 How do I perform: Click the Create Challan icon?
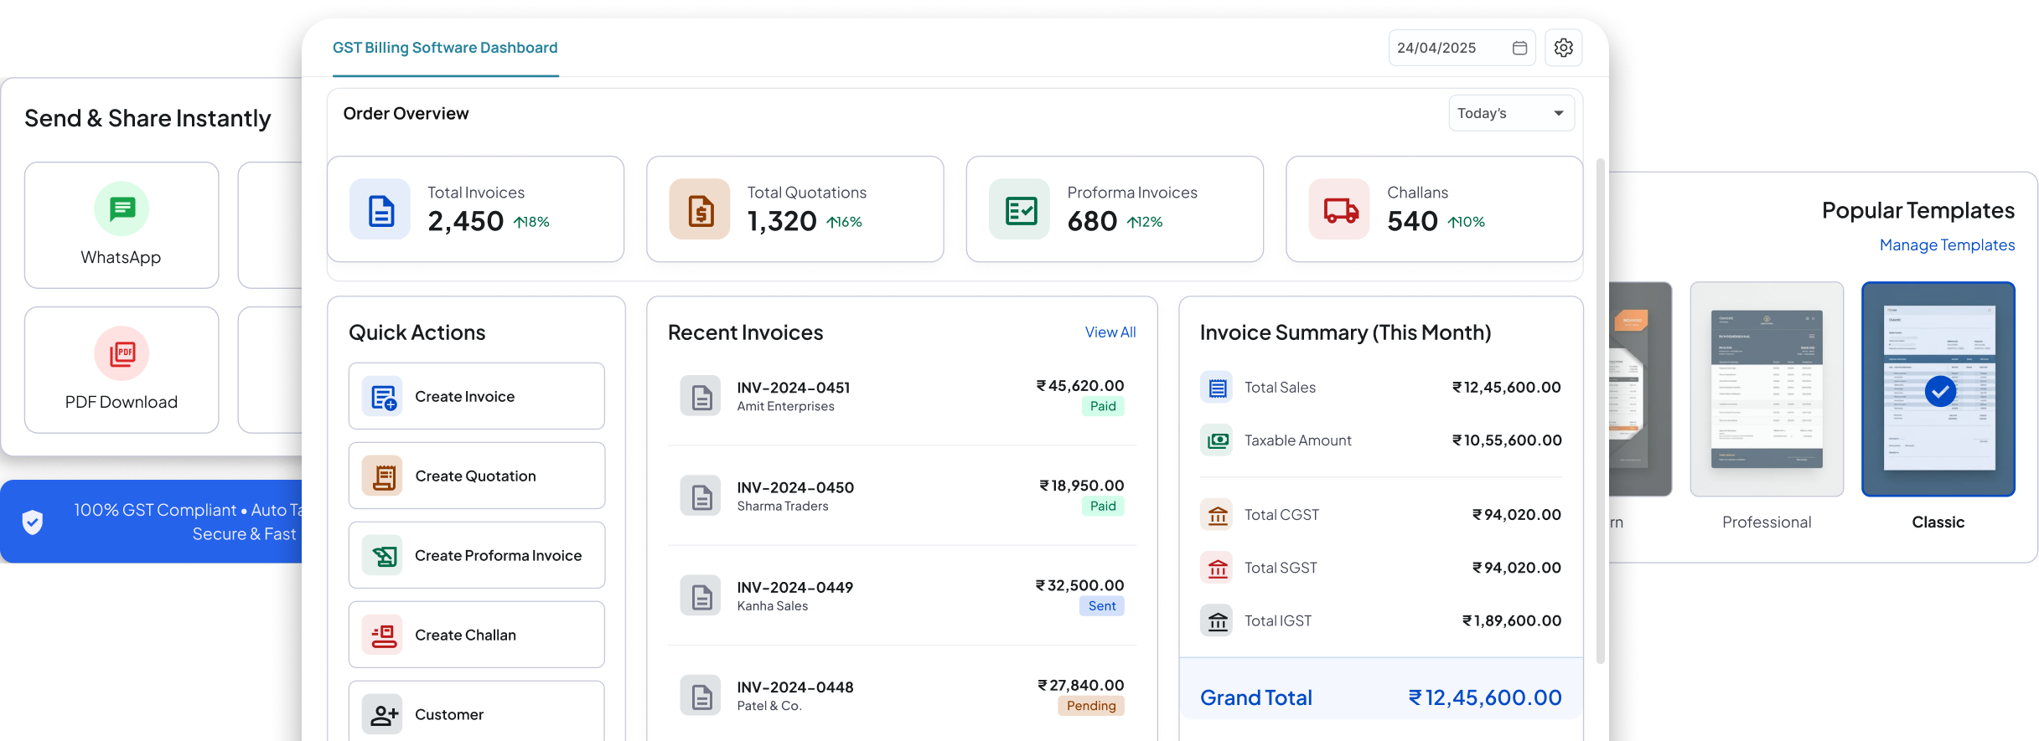tap(383, 635)
